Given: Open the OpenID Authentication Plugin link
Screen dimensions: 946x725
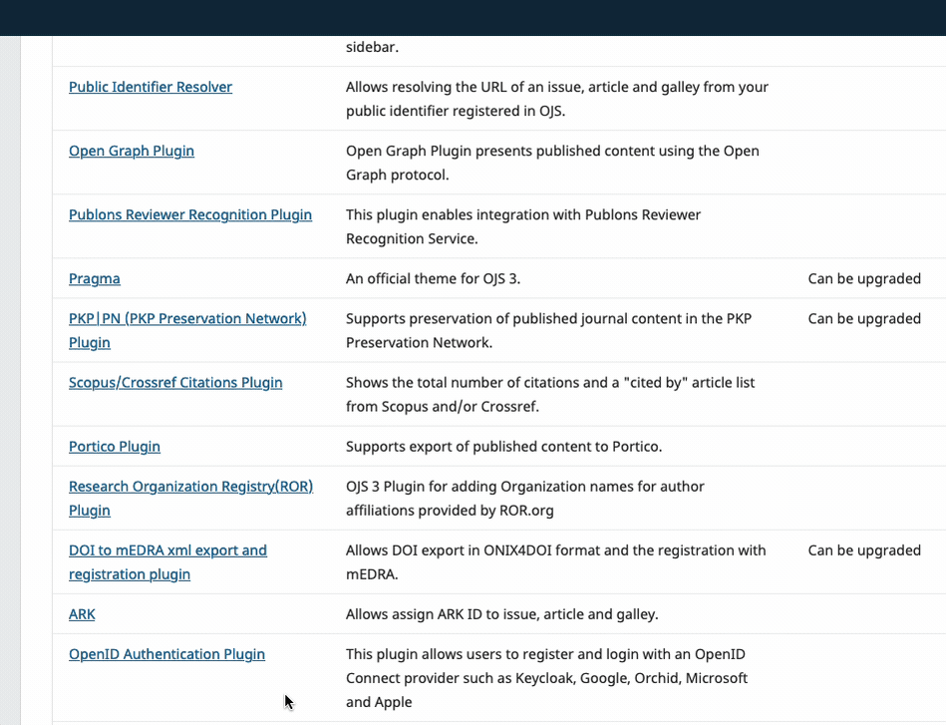Looking at the screenshot, I should (x=166, y=654).
